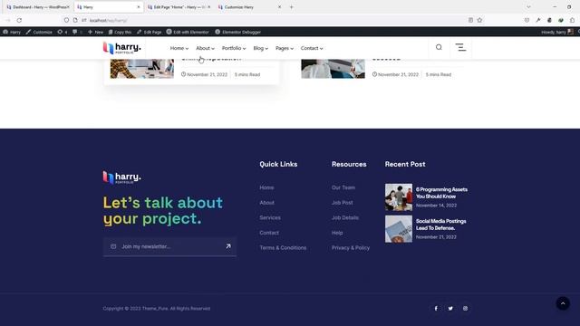Click Edit Page in the admin bar
This screenshot has height=326, width=580.
click(x=149, y=33)
